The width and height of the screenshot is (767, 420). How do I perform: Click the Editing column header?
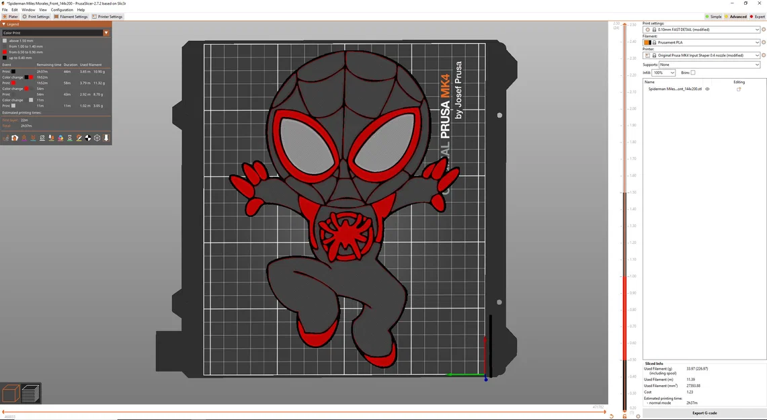pos(739,82)
